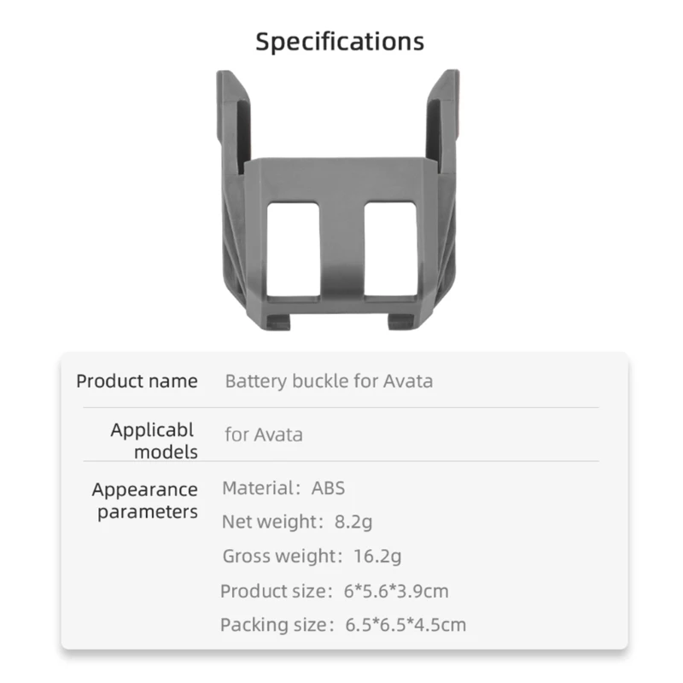The height and width of the screenshot is (683, 683).
Task: Select the Battery buckle for Avata text
Action: coord(329,381)
